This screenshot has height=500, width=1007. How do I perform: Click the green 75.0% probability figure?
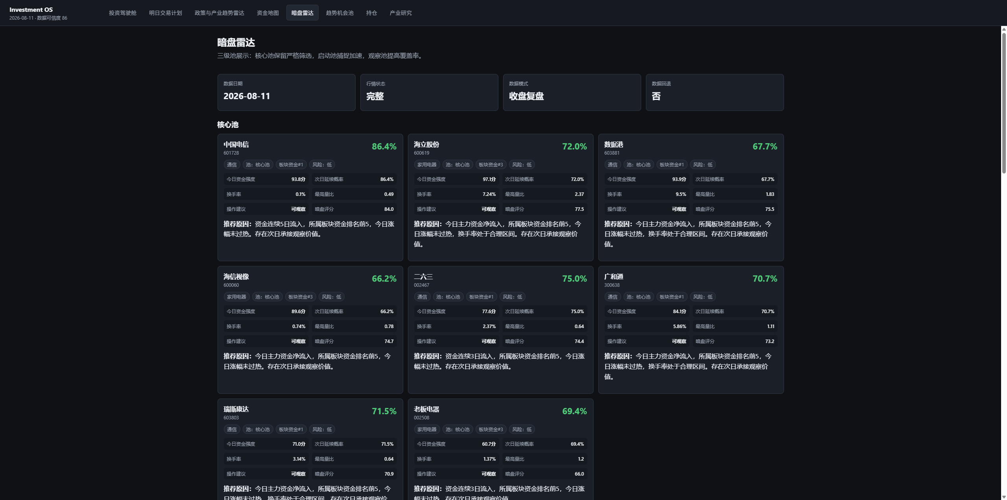click(574, 279)
